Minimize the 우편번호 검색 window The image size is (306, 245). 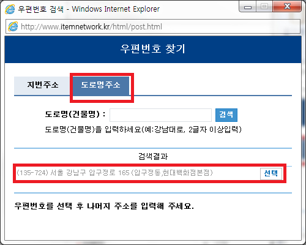[x=248, y=7]
